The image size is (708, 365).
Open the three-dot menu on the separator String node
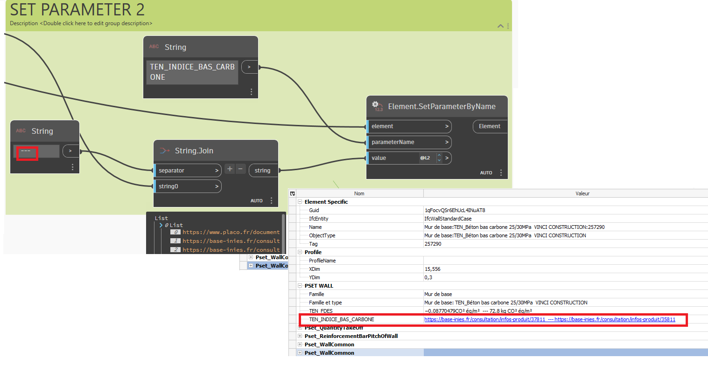pyautogui.click(x=72, y=166)
